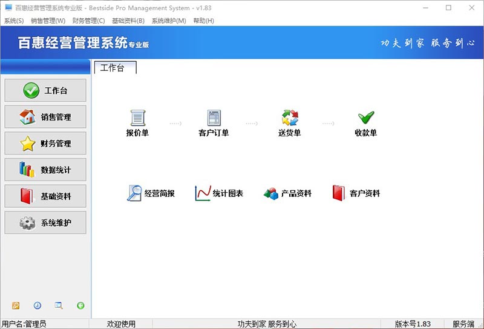
Task: Click 欢迎使用 status bar text
Action: pos(121,324)
